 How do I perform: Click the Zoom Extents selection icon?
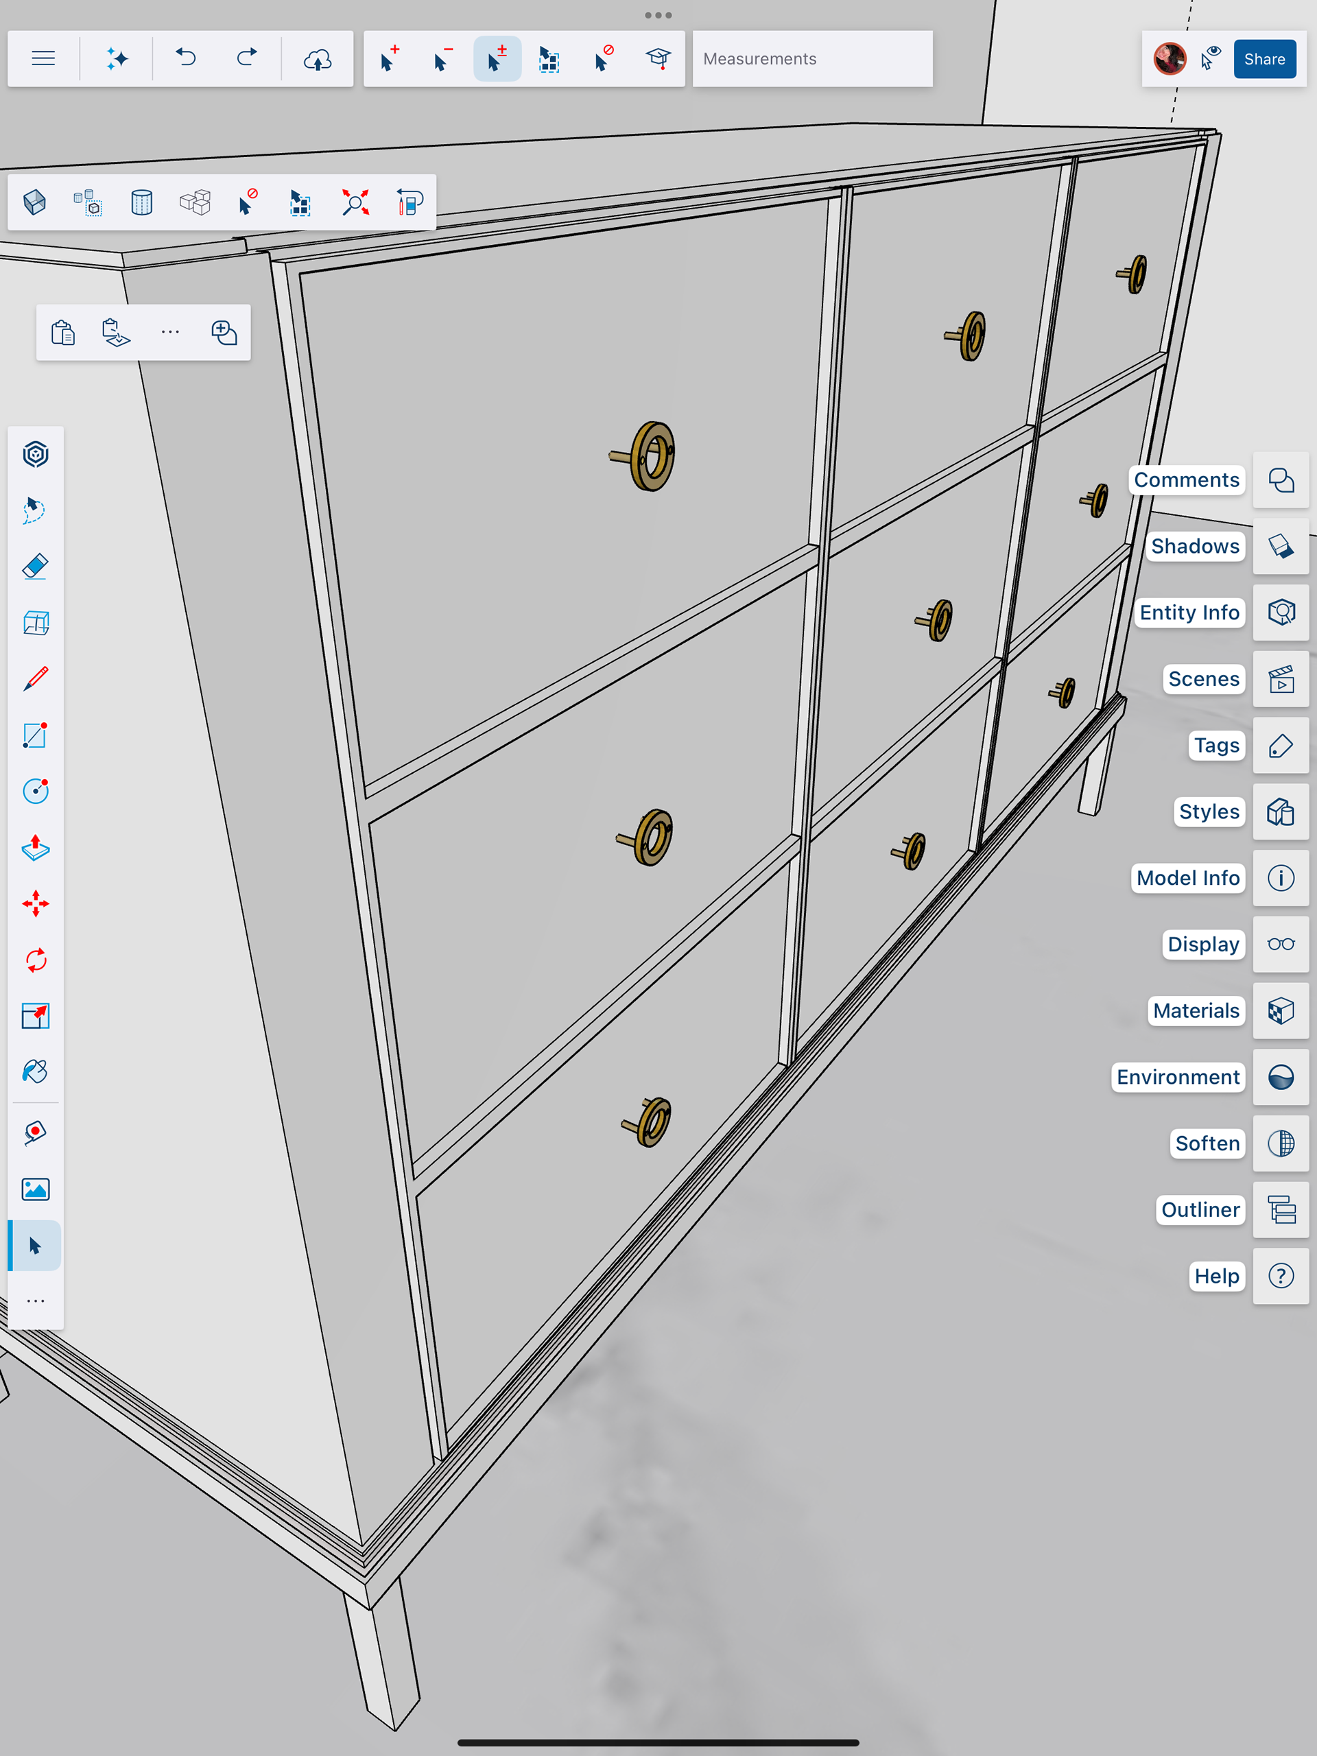[x=355, y=202]
